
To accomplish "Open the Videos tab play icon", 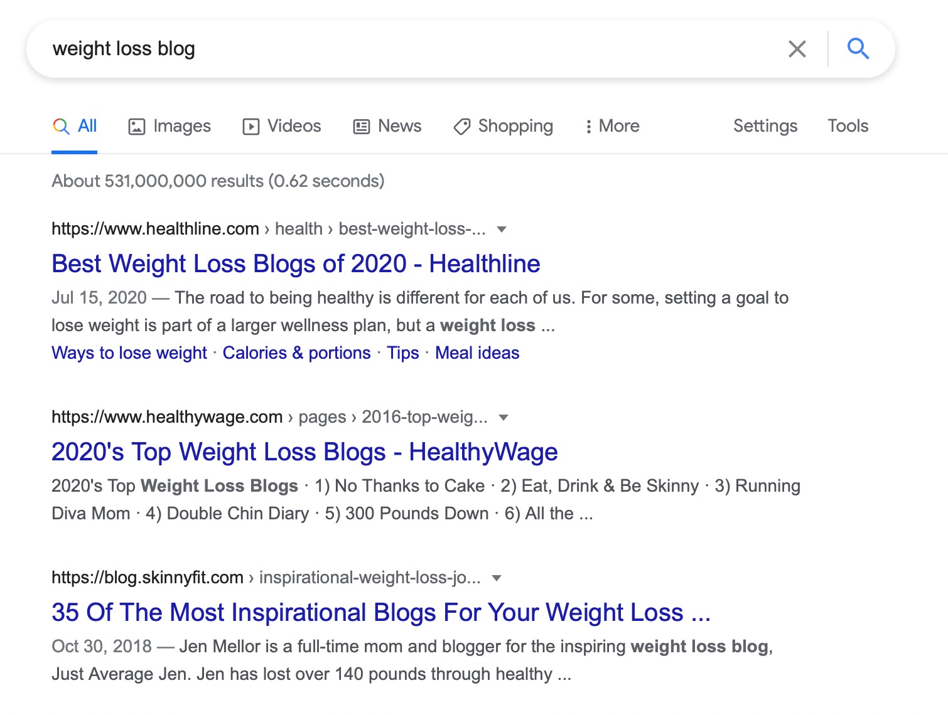I will 251,127.
